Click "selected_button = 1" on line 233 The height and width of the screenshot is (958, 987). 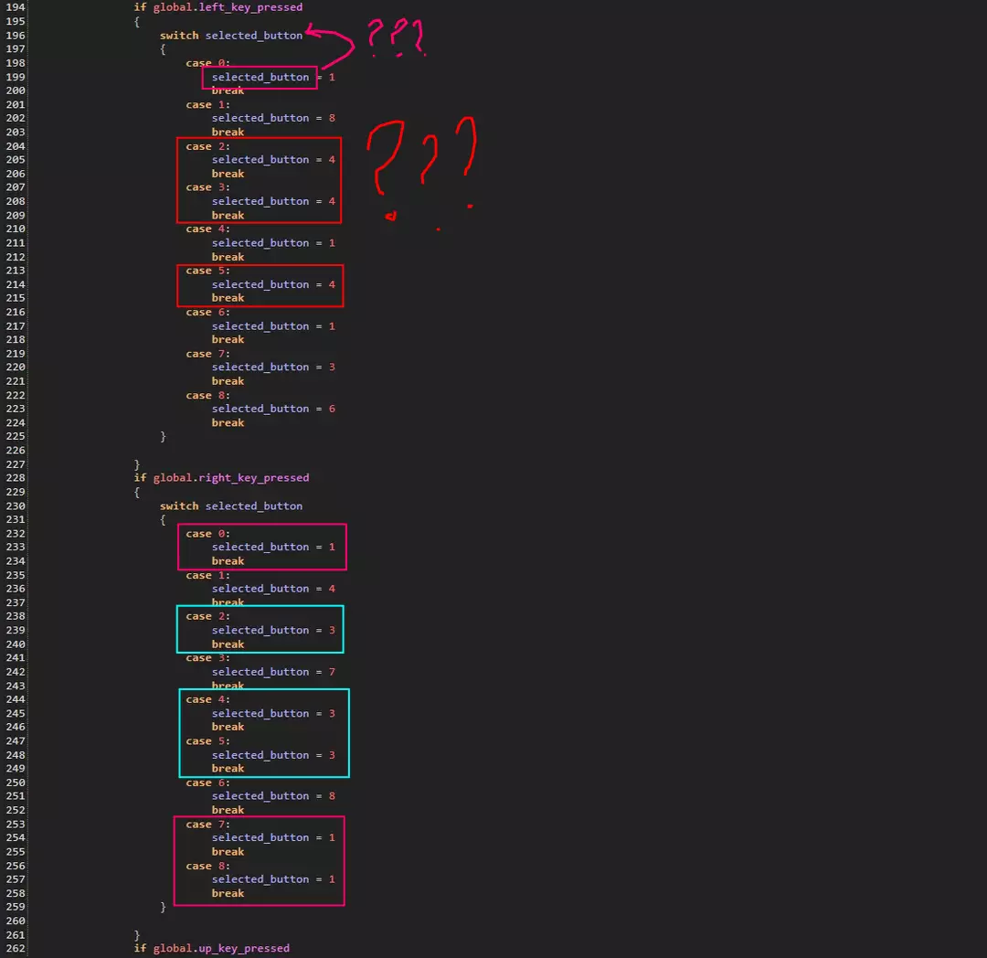[273, 547]
